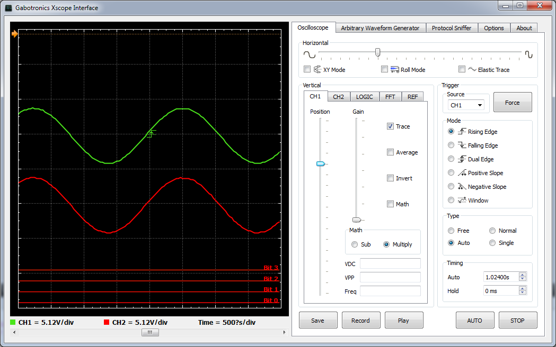Decrease the Hold time with down arrow

(x=523, y=293)
